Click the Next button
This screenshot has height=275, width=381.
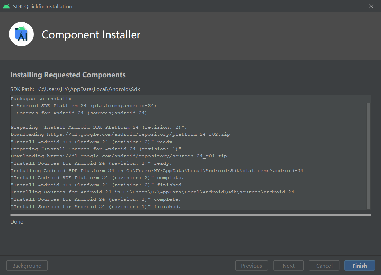pos(288,266)
